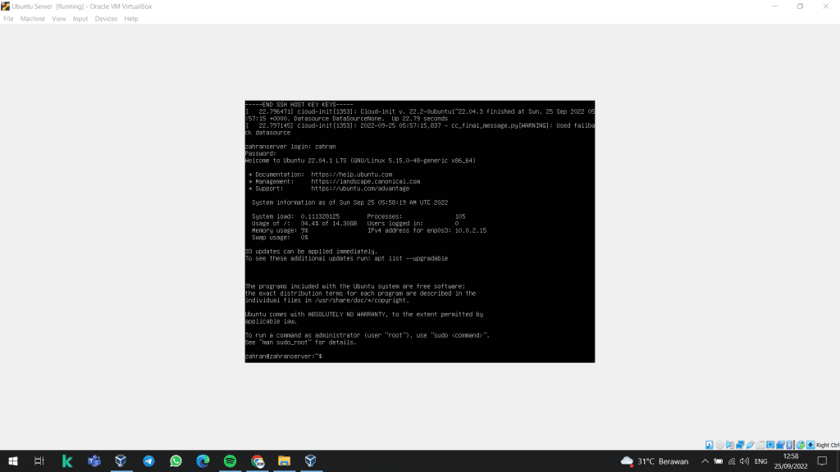Screen dimensions: 840x472
Task: Open the Input menu
Action: coord(80,19)
